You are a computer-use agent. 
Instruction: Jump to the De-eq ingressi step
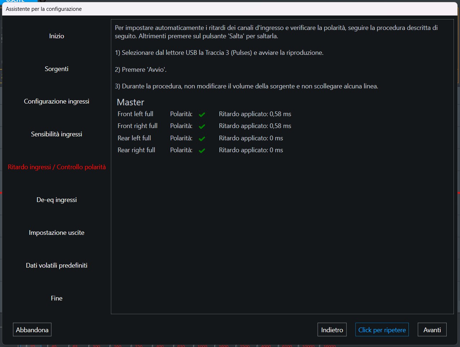tap(57, 200)
